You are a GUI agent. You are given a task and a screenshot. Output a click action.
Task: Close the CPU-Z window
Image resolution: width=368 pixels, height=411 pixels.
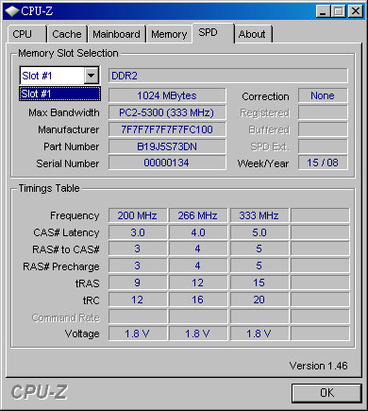356,11
